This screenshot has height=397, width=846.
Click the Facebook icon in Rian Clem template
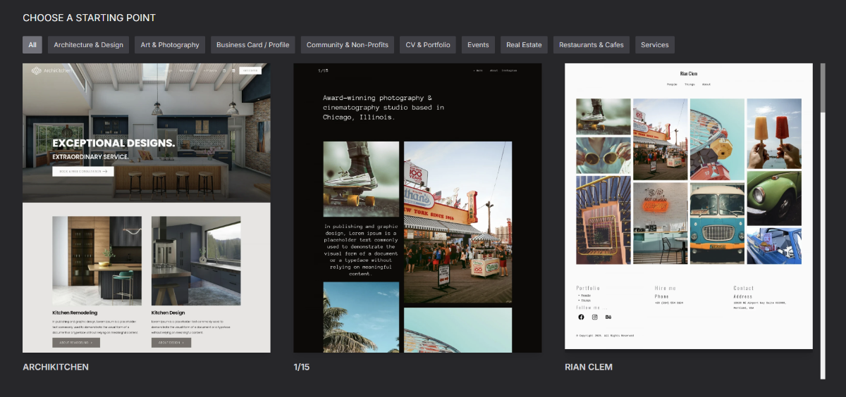[581, 317]
